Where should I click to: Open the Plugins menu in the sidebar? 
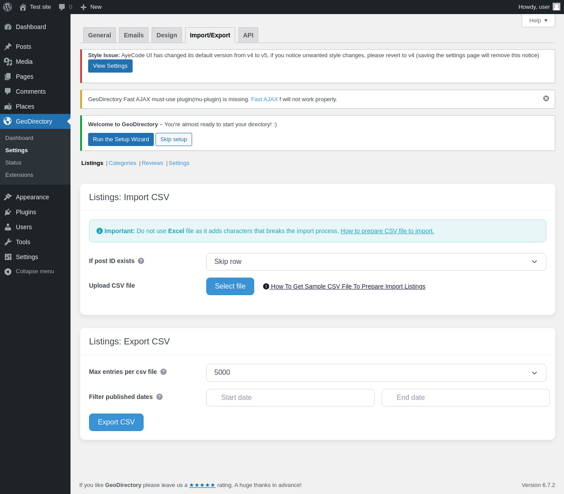coord(26,212)
